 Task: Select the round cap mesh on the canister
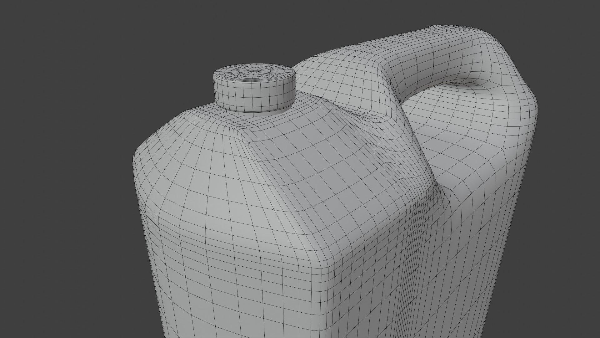point(254,88)
